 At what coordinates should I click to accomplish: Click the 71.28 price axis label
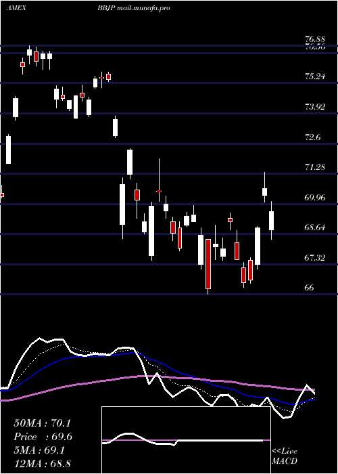[315, 167]
